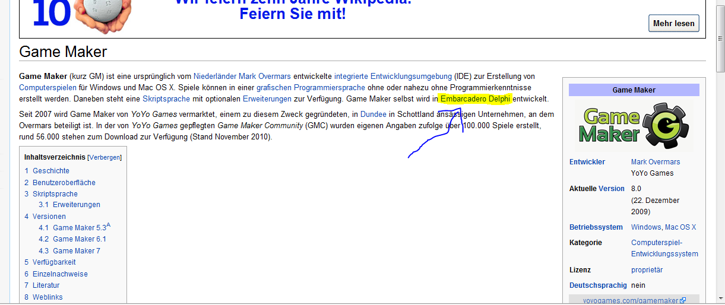Open Mark Overmars link in the infobox
Image resolution: width=725 pixels, height=305 pixels.
(x=656, y=162)
